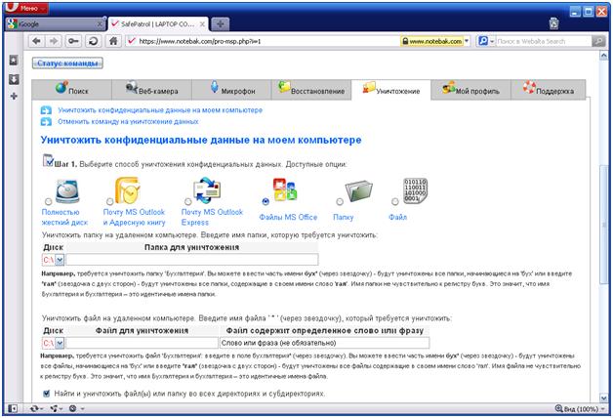Open the Восстановление tab
The height and width of the screenshot is (418, 613).
pyautogui.click(x=311, y=90)
